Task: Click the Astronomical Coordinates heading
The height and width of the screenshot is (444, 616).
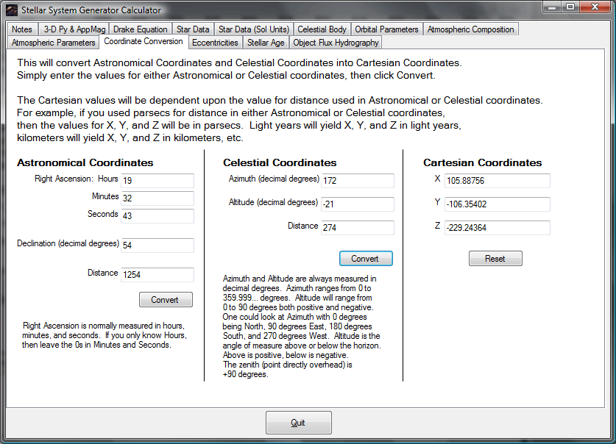Action: point(85,162)
